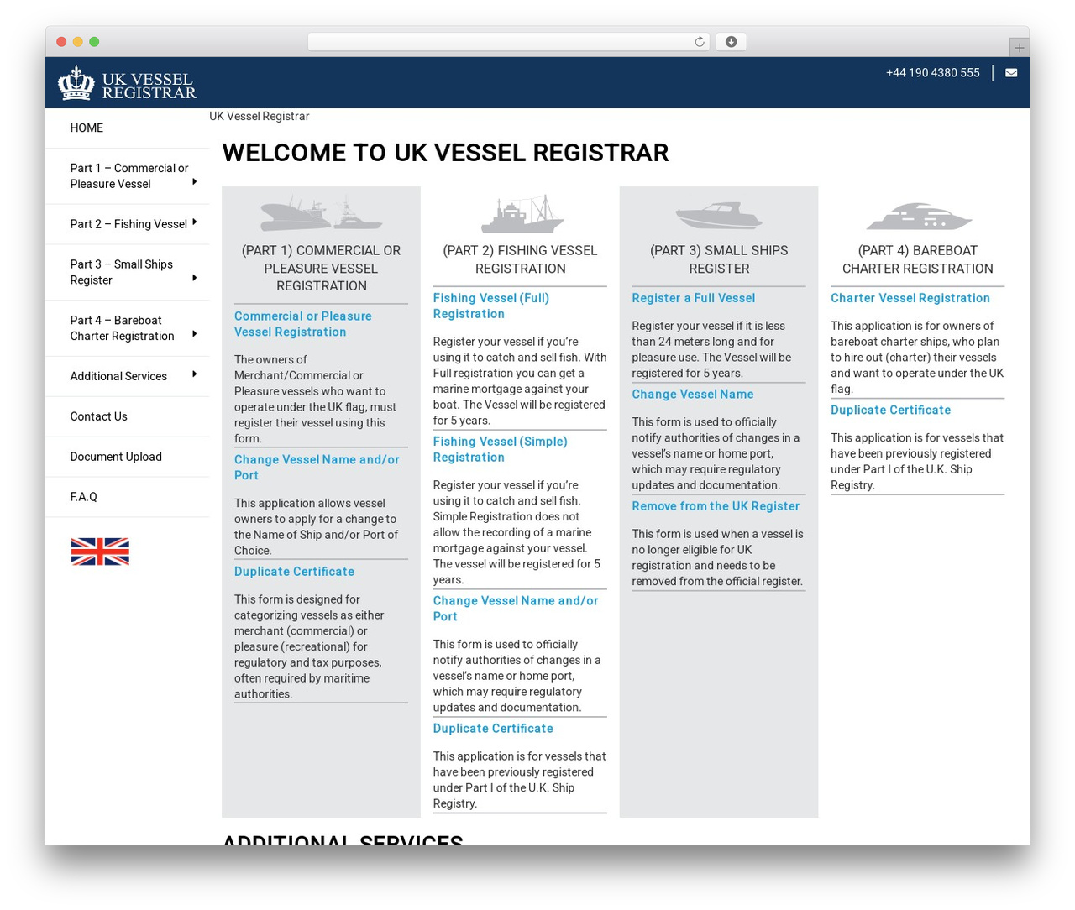Open a new tab with plus button
This screenshot has width=1075, height=910.
pos(1019,48)
